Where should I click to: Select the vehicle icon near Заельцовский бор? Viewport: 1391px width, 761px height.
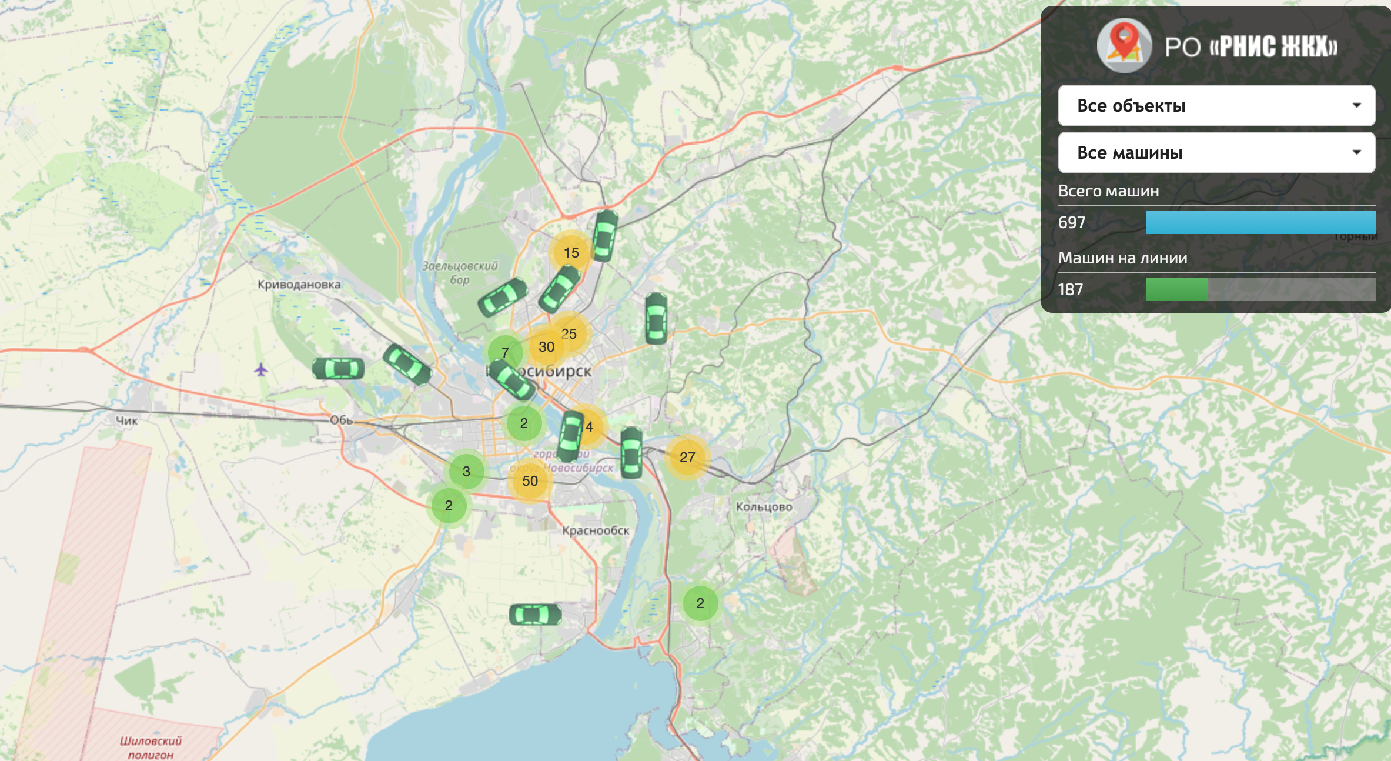[x=503, y=297]
